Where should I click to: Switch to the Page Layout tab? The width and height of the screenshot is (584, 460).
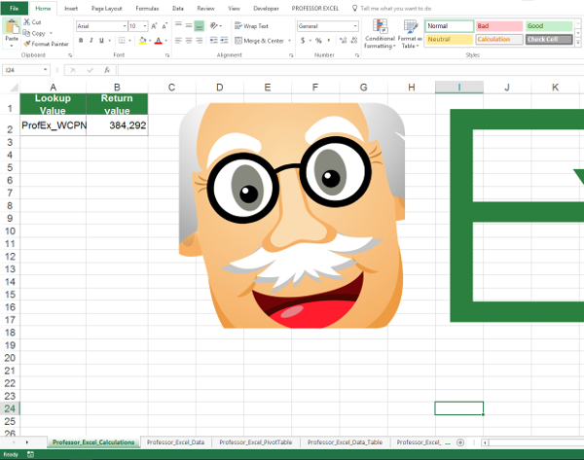pyautogui.click(x=106, y=8)
